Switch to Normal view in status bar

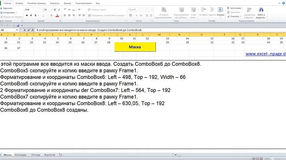(253, 159)
